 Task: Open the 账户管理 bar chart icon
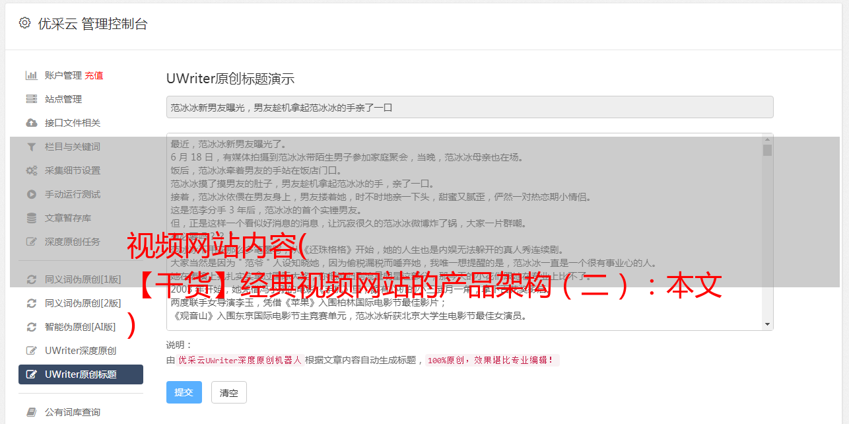click(31, 75)
